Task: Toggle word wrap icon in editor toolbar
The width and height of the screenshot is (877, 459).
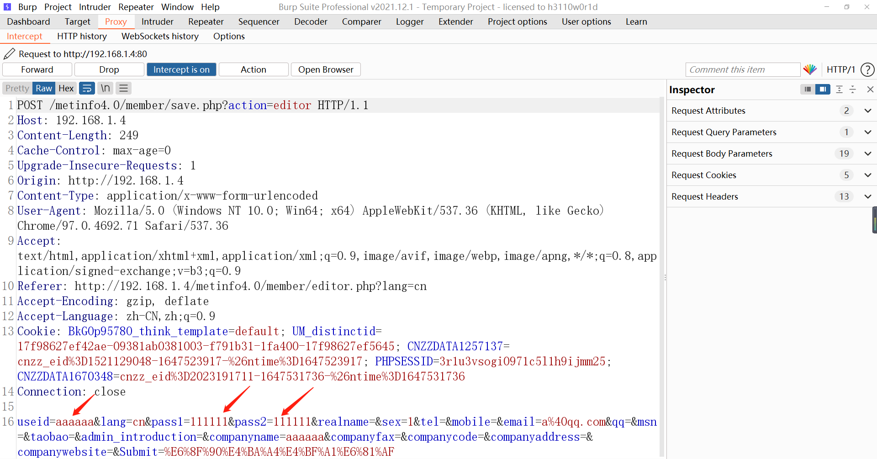Action: point(87,88)
